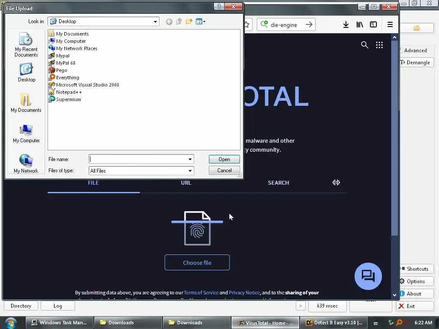This screenshot has width=439, height=329.
Task: Select My Network Places in the file list
Action: 73,48
